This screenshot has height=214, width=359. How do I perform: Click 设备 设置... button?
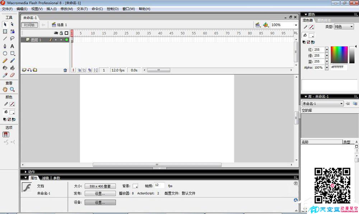pyautogui.click(x=100, y=203)
